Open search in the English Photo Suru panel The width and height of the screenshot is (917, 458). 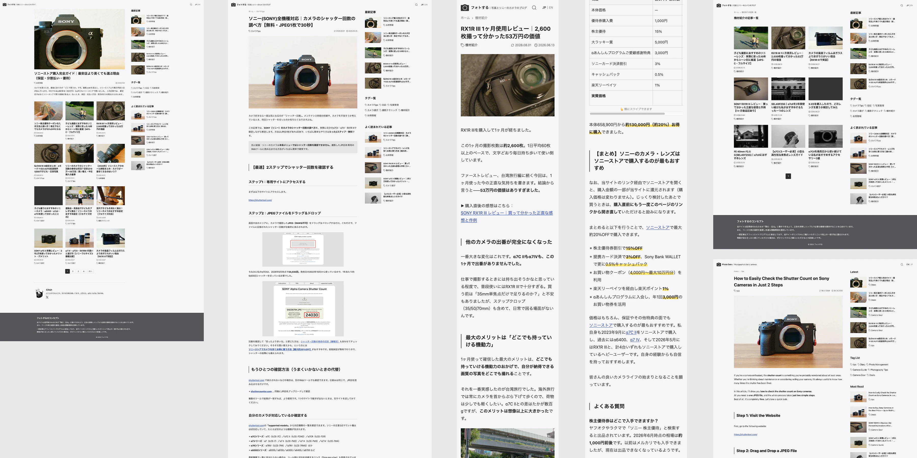coord(902,264)
